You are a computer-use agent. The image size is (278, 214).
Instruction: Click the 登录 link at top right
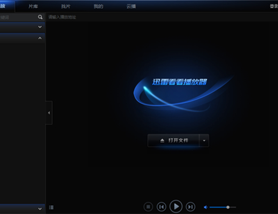(x=274, y=6)
